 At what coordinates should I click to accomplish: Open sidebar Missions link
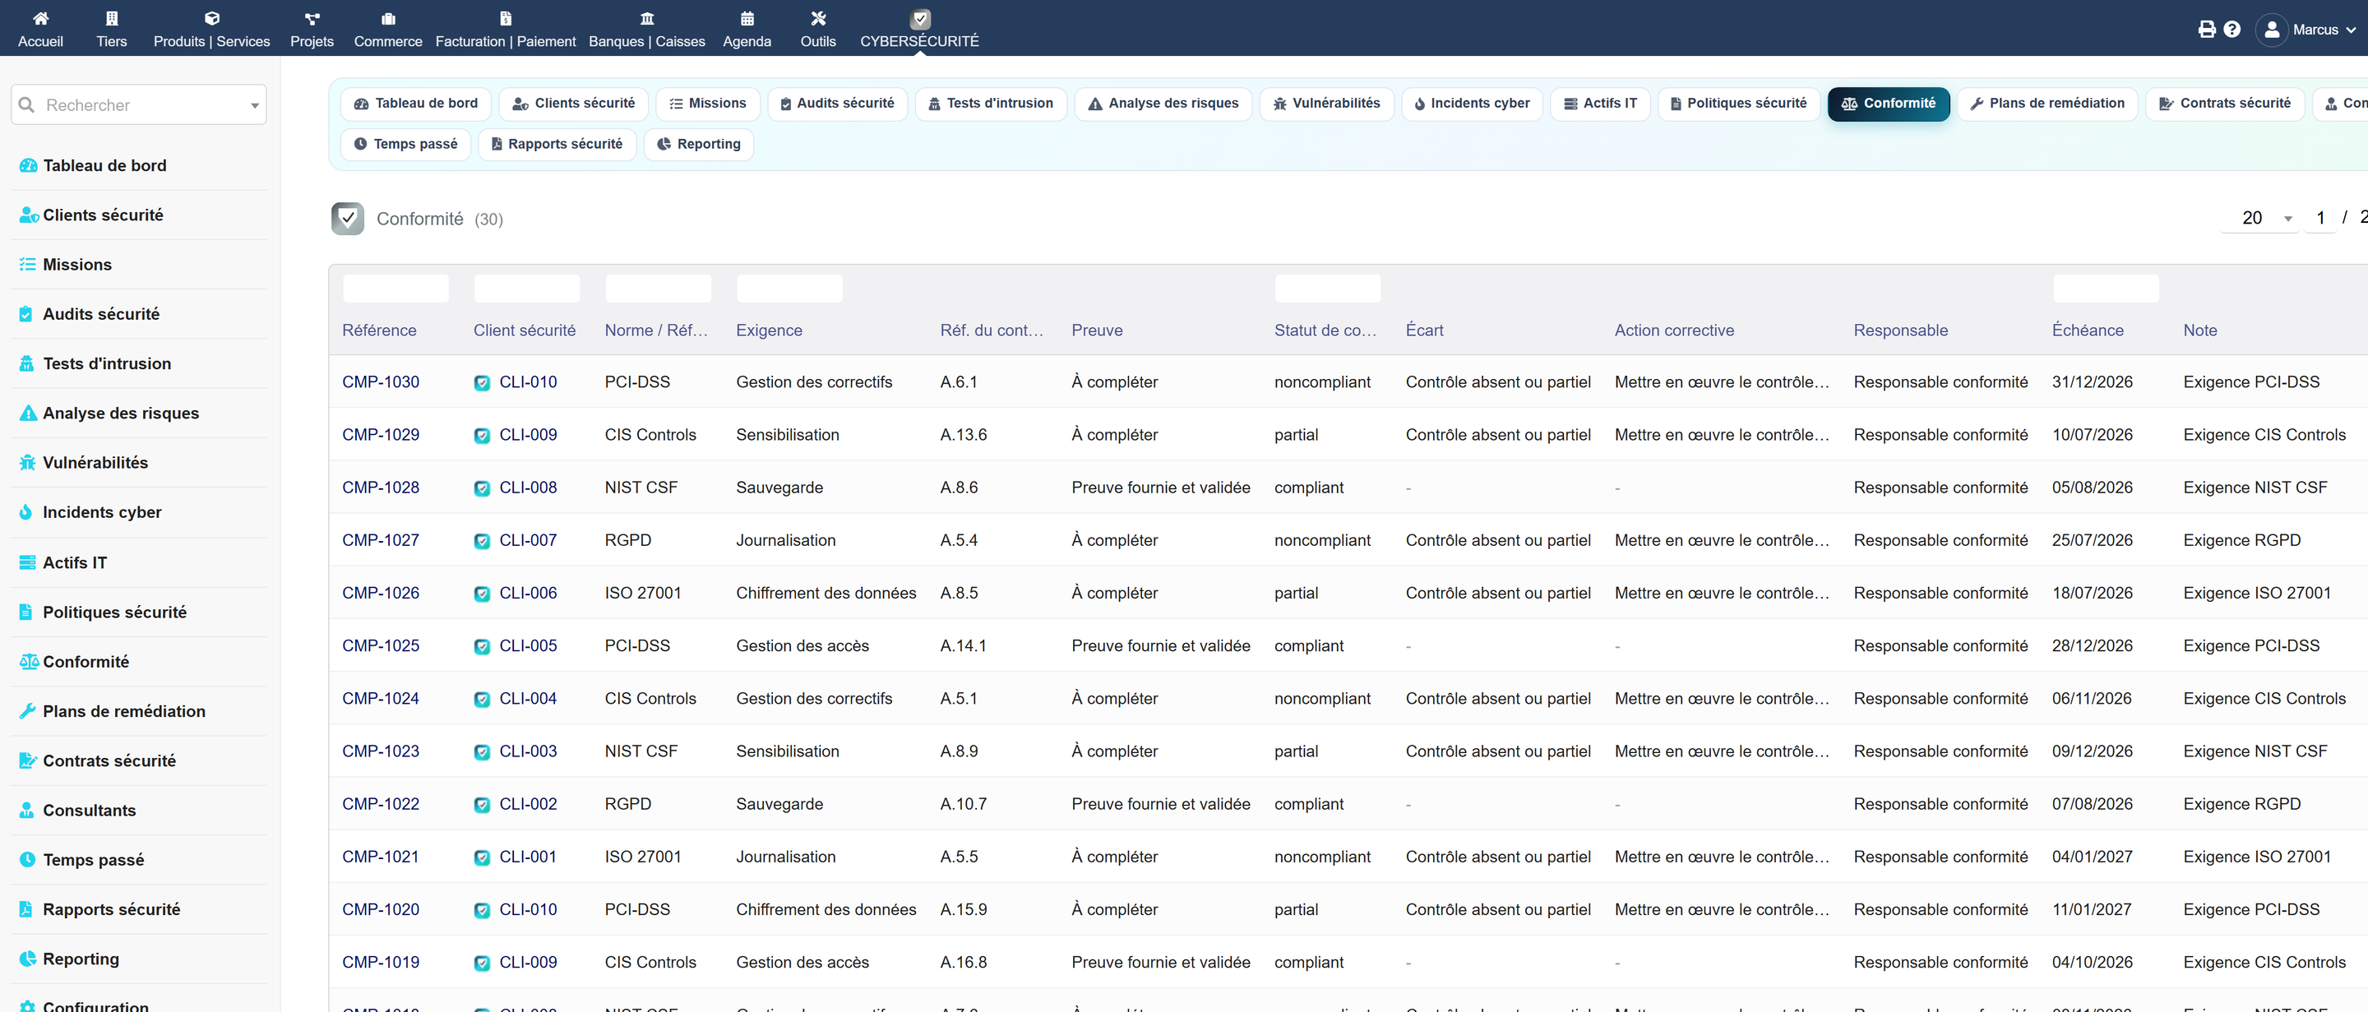[x=77, y=265]
